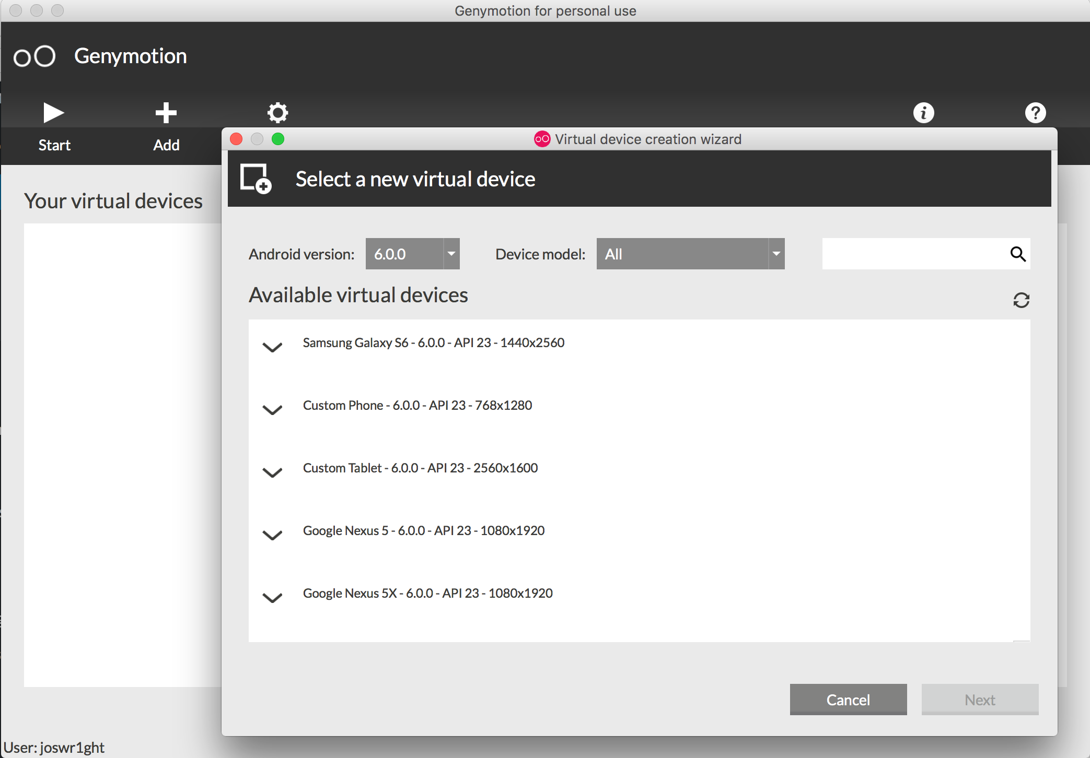Open the Android version dropdown
Viewport: 1090px width, 758px height.
click(412, 254)
